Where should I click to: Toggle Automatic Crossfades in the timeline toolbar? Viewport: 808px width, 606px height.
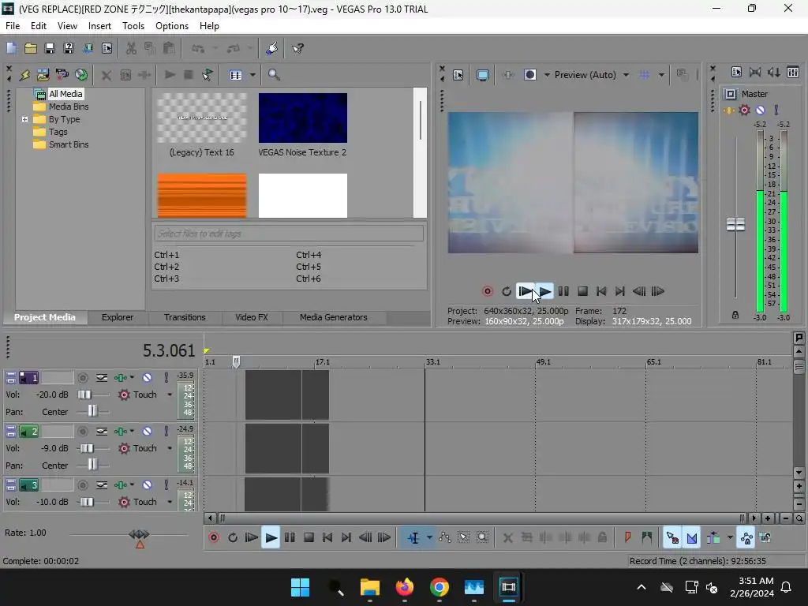[691, 538]
